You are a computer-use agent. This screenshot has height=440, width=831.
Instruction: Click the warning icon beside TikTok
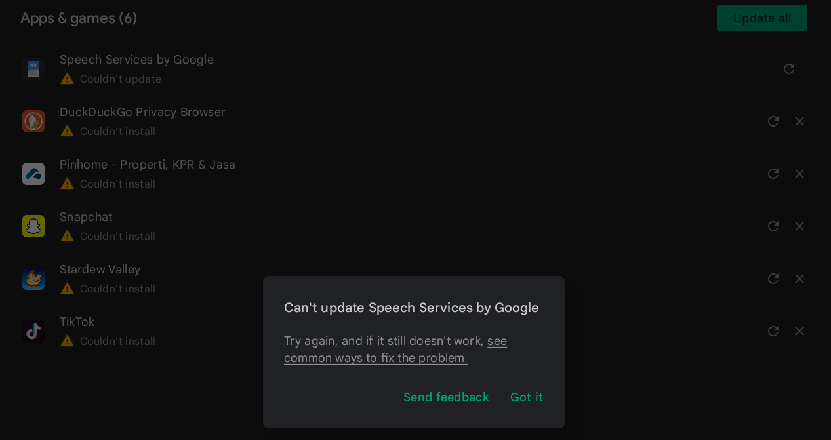point(66,341)
